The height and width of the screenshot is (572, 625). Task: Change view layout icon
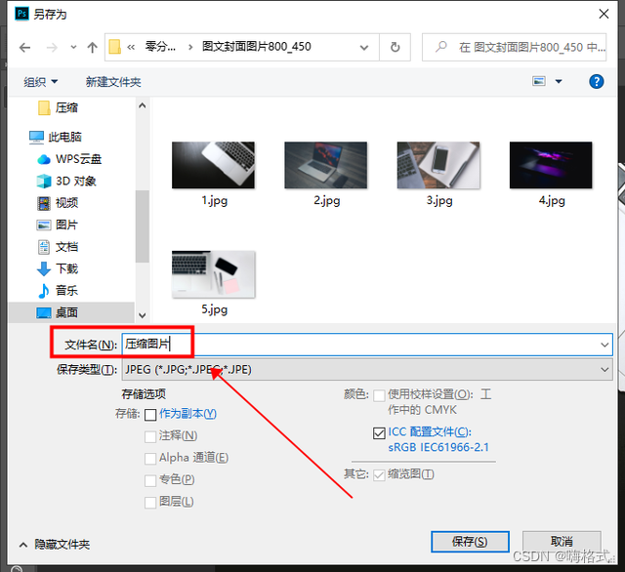(x=538, y=81)
